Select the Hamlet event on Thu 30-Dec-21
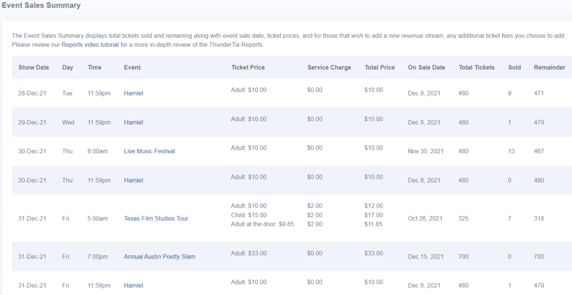Image resolution: width=572 pixels, height=295 pixels. coord(134,180)
